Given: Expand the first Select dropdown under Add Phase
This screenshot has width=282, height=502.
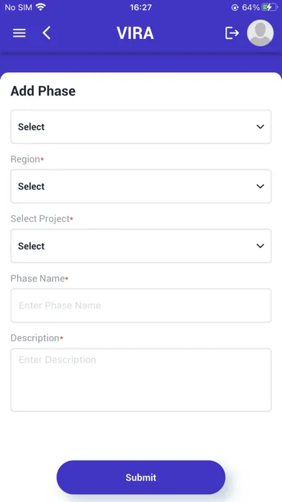Looking at the screenshot, I should click(141, 127).
